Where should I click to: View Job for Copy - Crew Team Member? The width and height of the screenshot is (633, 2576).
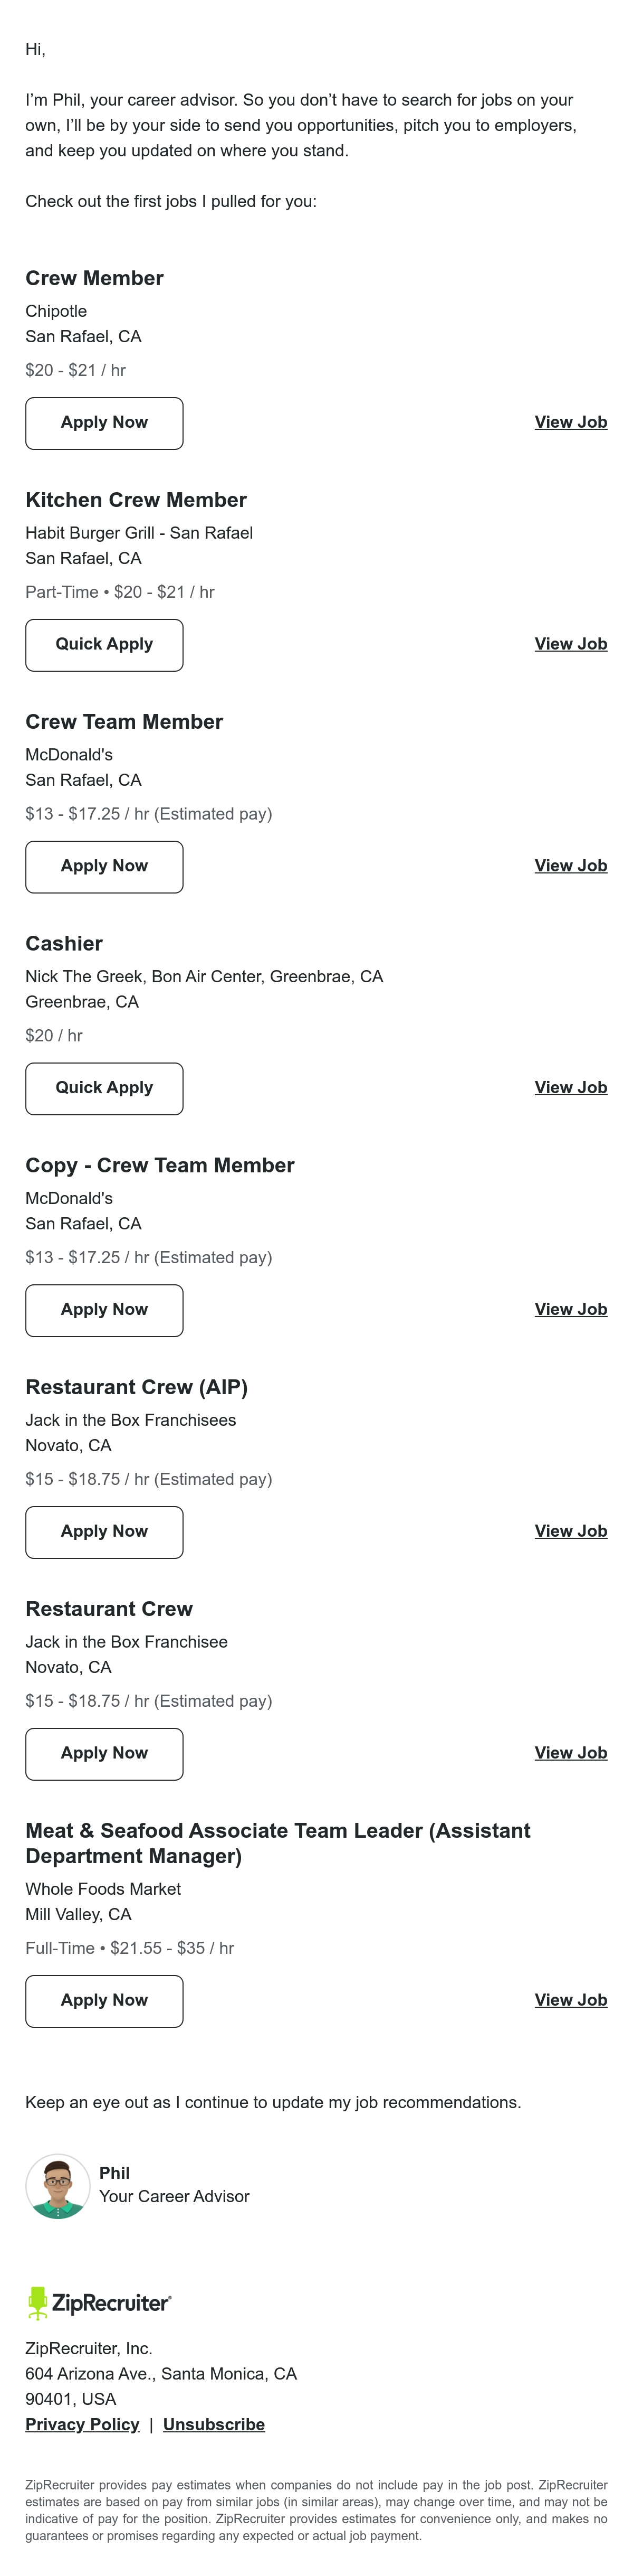[x=570, y=1310]
